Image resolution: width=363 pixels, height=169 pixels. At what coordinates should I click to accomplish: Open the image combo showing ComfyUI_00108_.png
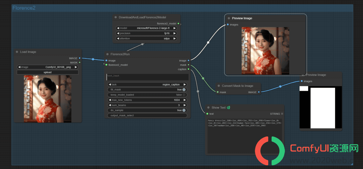pos(47,67)
